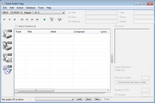Click the First track number field
The image size is (155, 103).
(146, 78)
